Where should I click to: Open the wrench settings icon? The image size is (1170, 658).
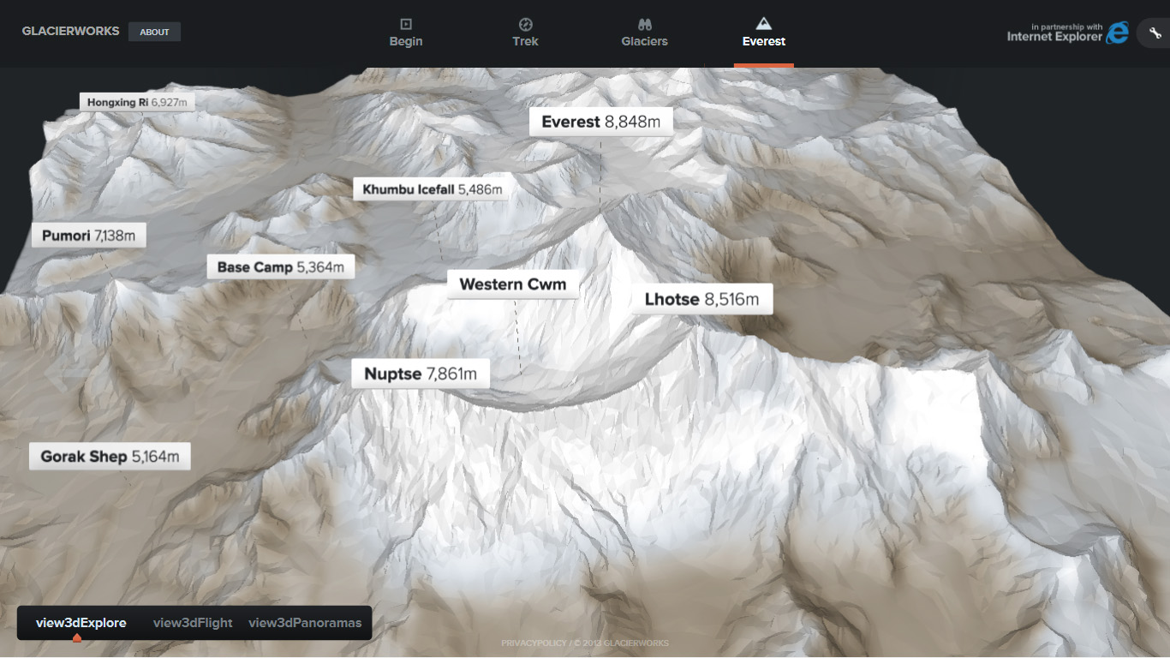1154,33
